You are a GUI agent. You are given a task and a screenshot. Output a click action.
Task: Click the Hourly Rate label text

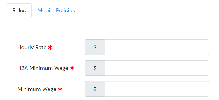pyautogui.click(x=32, y=48)
